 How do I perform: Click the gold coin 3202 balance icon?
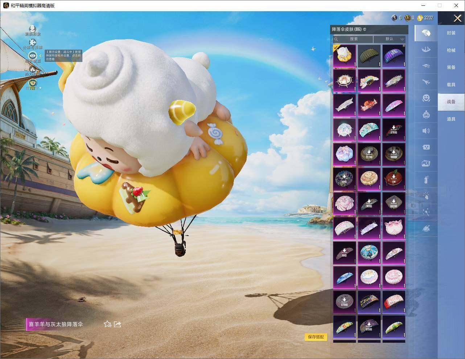(x=420, y=18)
